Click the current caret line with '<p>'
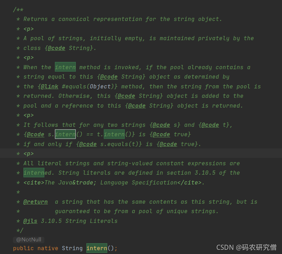 [141, 153]
